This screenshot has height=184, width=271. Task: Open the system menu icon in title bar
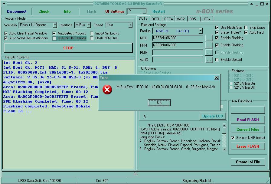pyautogui.click(x=4, y=4)
